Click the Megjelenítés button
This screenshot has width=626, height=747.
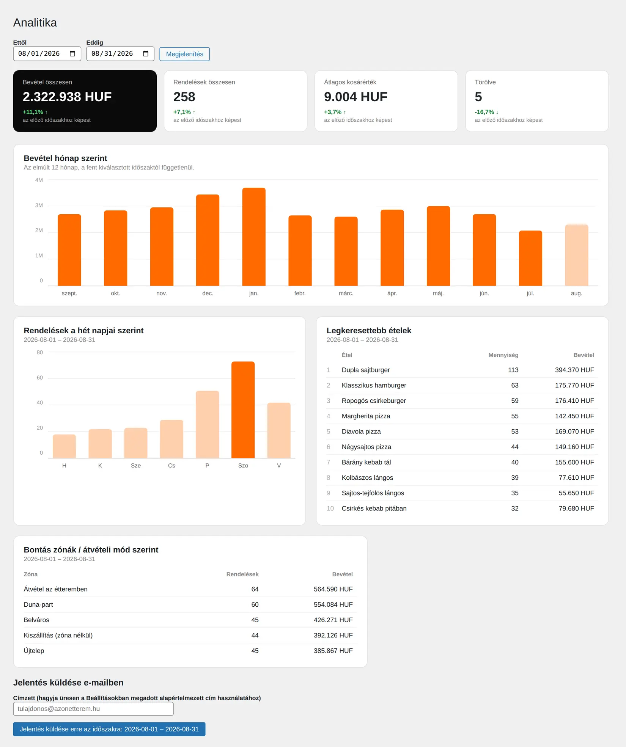184,54
